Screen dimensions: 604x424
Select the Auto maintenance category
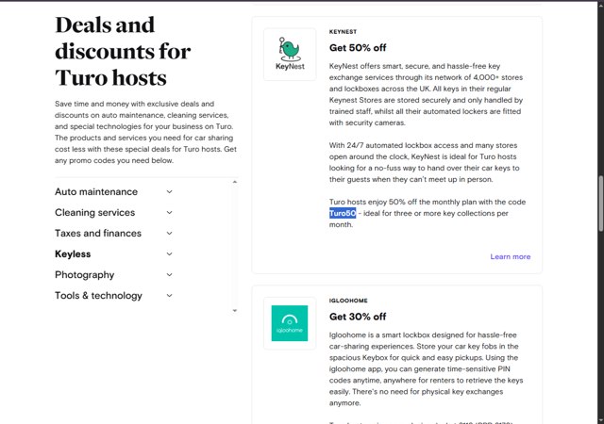pos(96,191)
